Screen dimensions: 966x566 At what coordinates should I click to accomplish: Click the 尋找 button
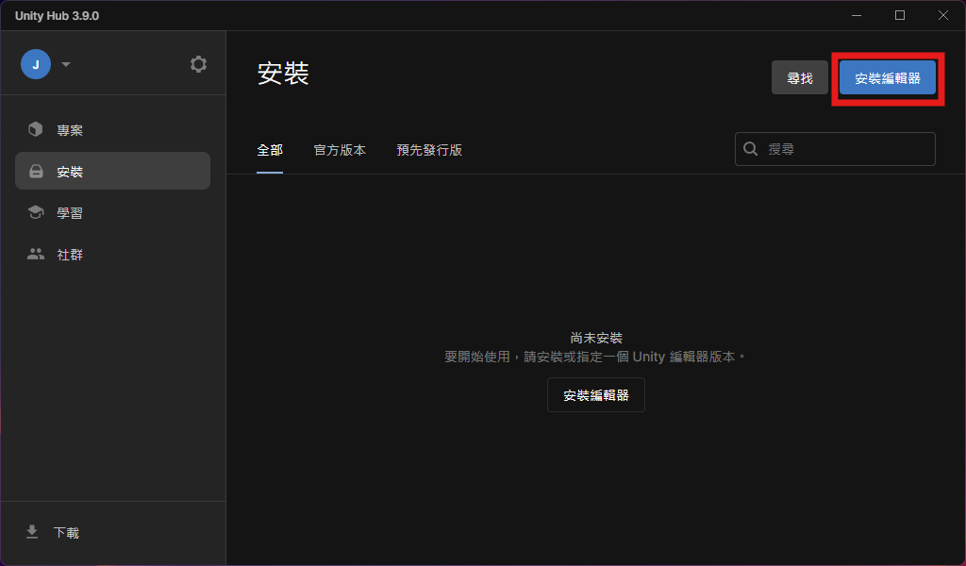(800, 77)
